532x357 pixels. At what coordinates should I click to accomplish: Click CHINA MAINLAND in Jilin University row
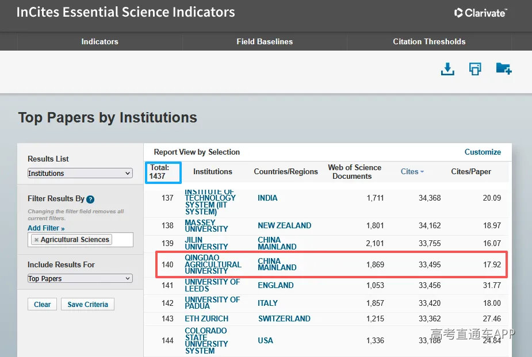(x=277, y=243)
